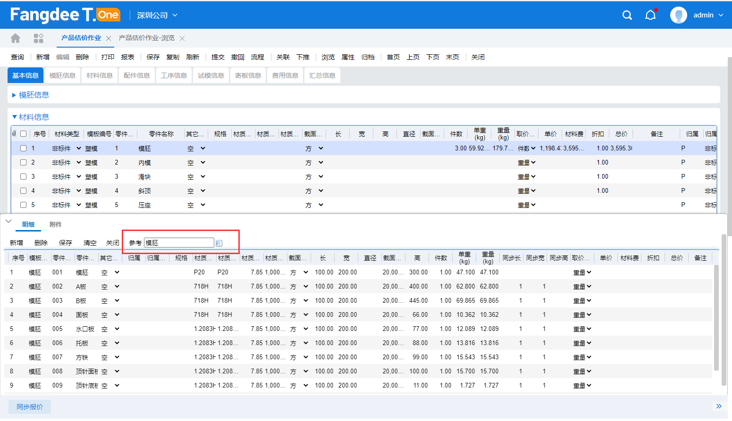Open the notifications bell icon
Viewport: 732px width, 421px height.
click(650, 15)
